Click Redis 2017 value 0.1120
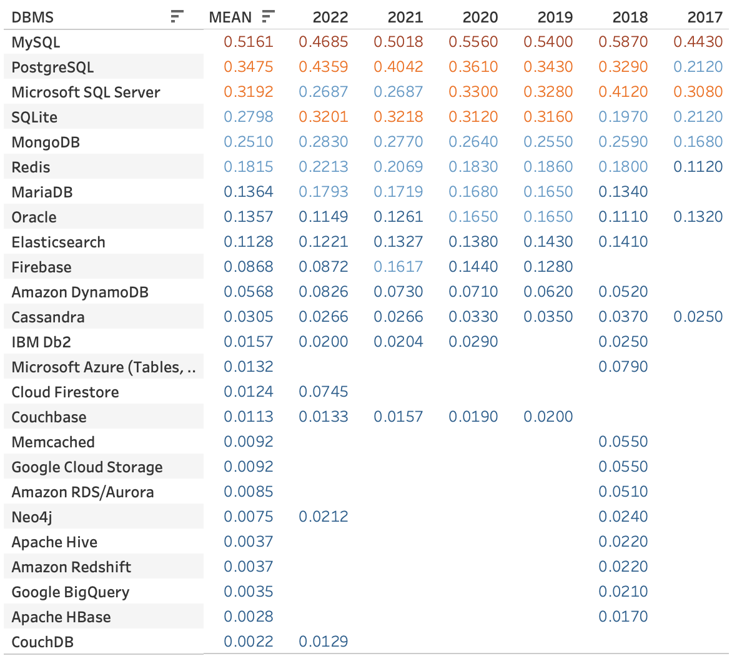The height and width of the screenshot is (661, 737). (x=698, y=166)
